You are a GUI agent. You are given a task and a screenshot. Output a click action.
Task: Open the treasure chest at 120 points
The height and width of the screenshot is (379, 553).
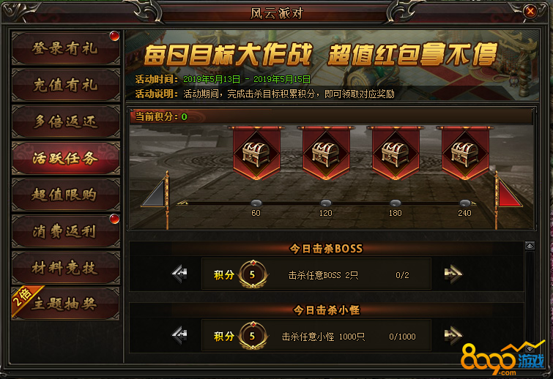tap(326, 153)
